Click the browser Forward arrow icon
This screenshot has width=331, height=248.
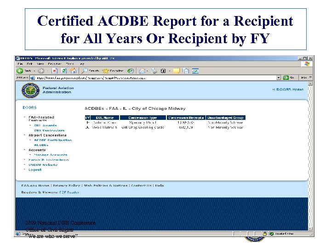click(41, 71)
